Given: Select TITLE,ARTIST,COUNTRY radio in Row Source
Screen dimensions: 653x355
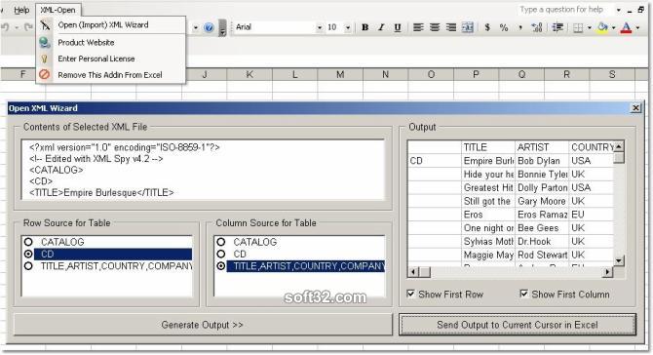Looking at the screenshot, I should (x=28, y=266).
